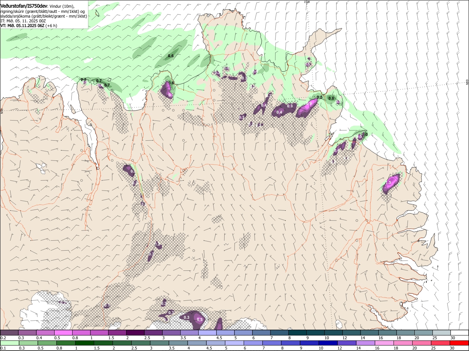Pick the purple-scale swatch between 1 and 1.5

pyautogui.click(x=99, y=333)
